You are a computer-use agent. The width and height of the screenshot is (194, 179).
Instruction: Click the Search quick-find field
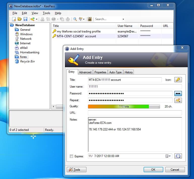click(x=108, y=19)
